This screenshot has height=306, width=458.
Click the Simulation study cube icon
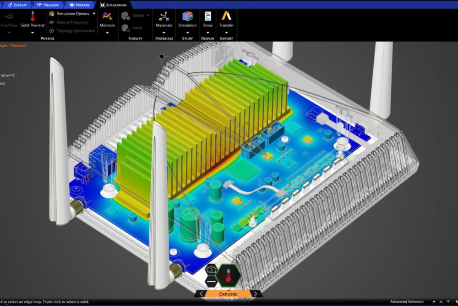pyautogui.click(x=187, y=17)
